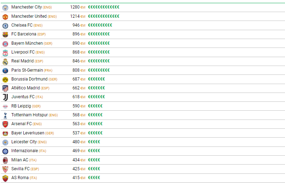Viewport: 285px width, 183px height.
Task: Open the Bayer Leverkusen team link
Action: (x=28, y=133)
